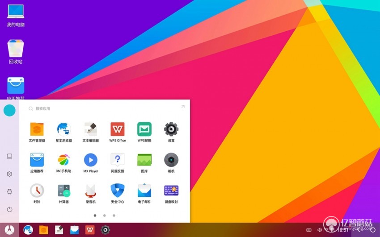The width and height of the screenshot is (380, 237).
Task: Open text editor icon on taskbar
Action: click(59, 230)
